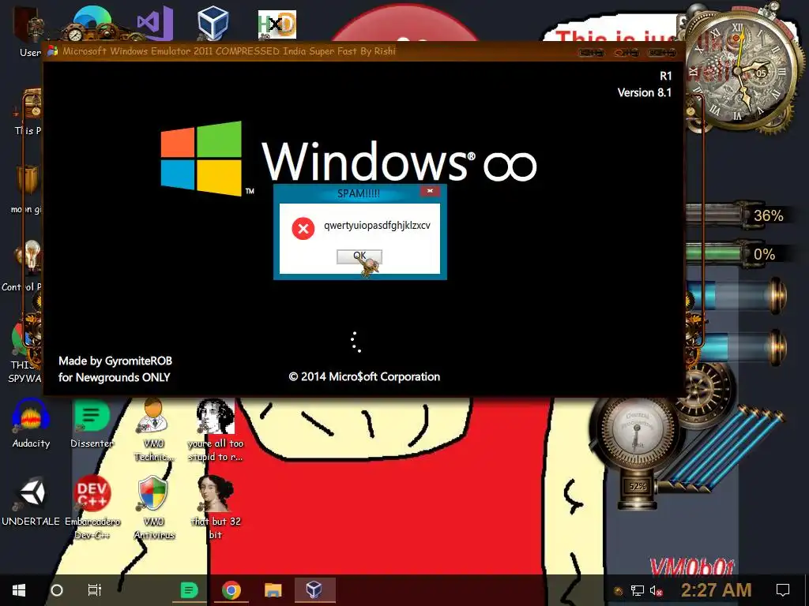Click the network tray icon
Image resolution: width=809 pixels, height=606 pixels.
[x=638, y=590]
